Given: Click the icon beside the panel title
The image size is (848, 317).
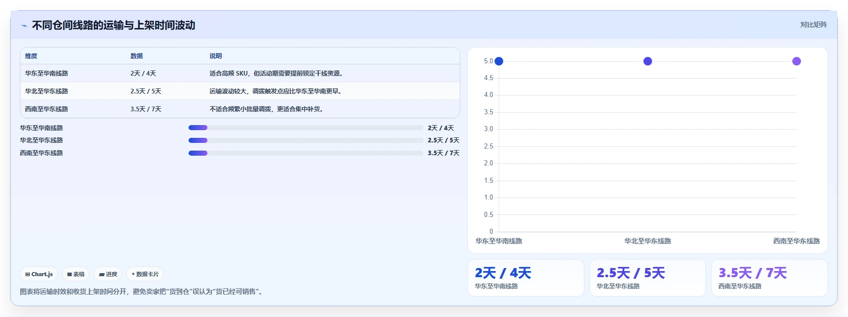Looking at the screenshot, I should pos(24,26).
